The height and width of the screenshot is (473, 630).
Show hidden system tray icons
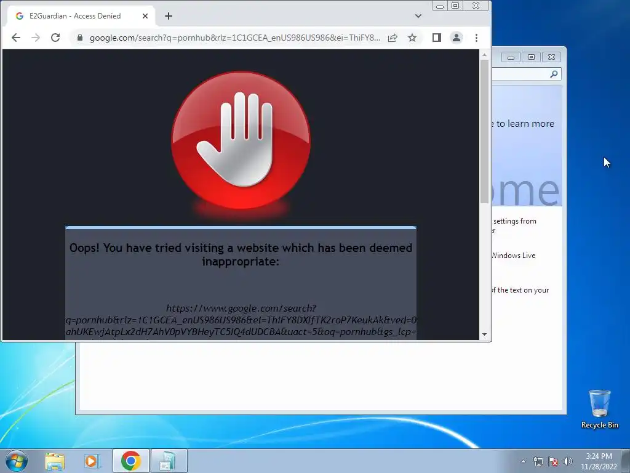(523, 461)
